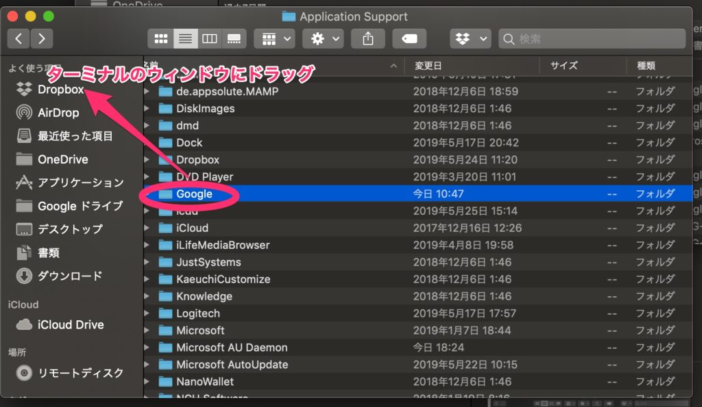Screen dimensions: 702x407
Task: Click the search field
Action: click(x=592, y=39)
